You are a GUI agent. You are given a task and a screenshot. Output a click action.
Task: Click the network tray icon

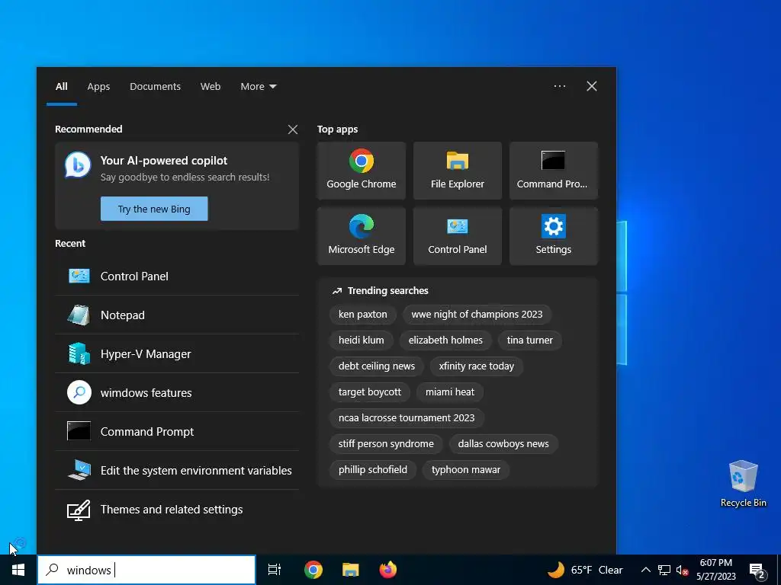664,570
